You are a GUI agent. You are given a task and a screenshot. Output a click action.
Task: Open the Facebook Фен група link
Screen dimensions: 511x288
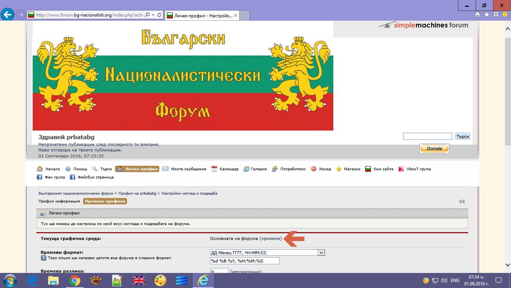(51, 177)
